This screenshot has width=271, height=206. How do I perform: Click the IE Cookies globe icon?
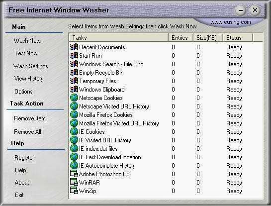pyautogui.click(x=74, y=132)
